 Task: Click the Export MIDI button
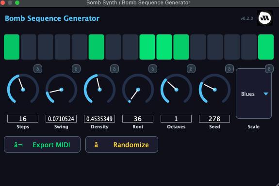pyautogui.click(x=42, y=144)
